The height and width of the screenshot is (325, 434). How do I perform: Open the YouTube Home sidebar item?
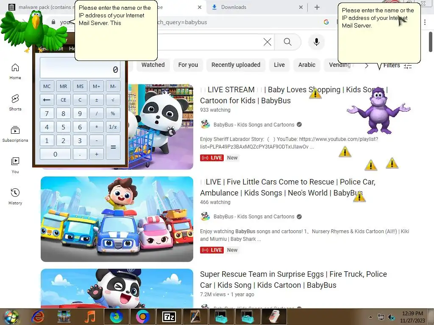15,71
